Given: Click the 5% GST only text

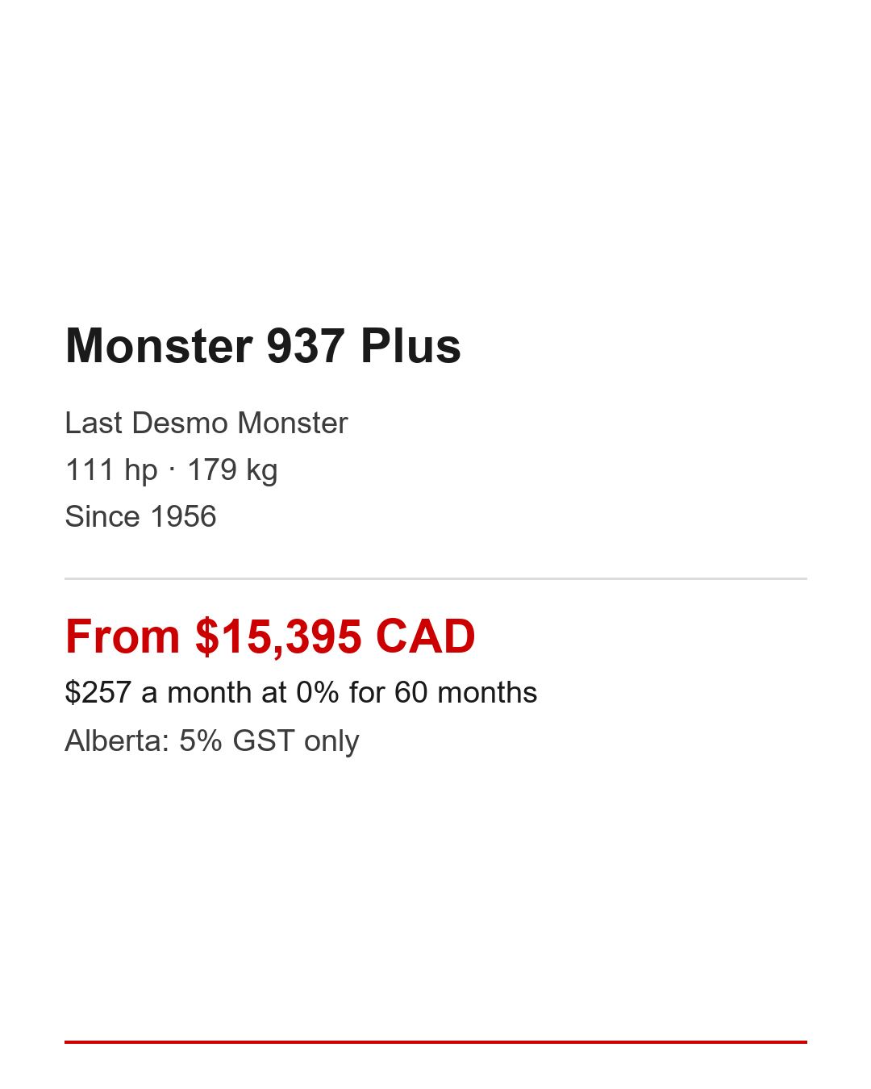Looking at the screenshot, I should click(x=269, y=741).
